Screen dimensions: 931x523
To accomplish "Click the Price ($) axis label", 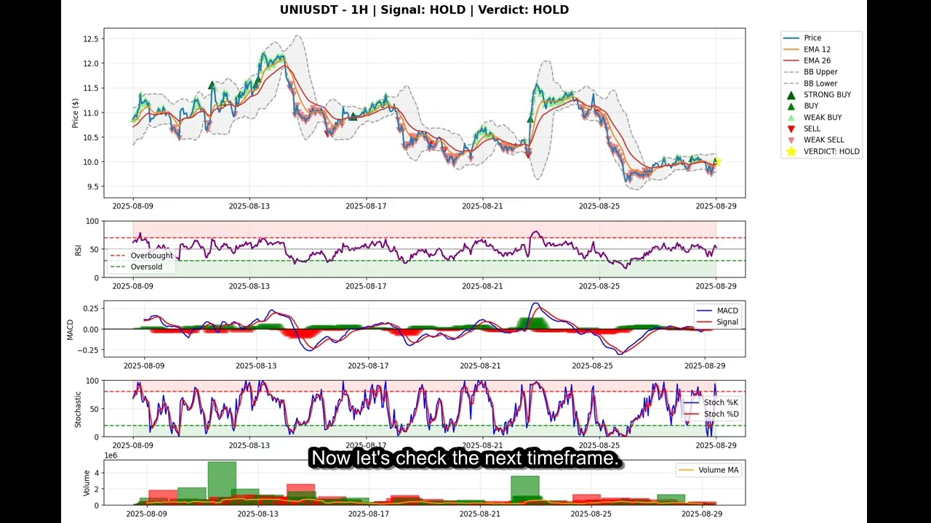I will 76,113.
